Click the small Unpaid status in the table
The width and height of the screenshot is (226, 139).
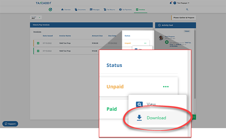(127, 43)
